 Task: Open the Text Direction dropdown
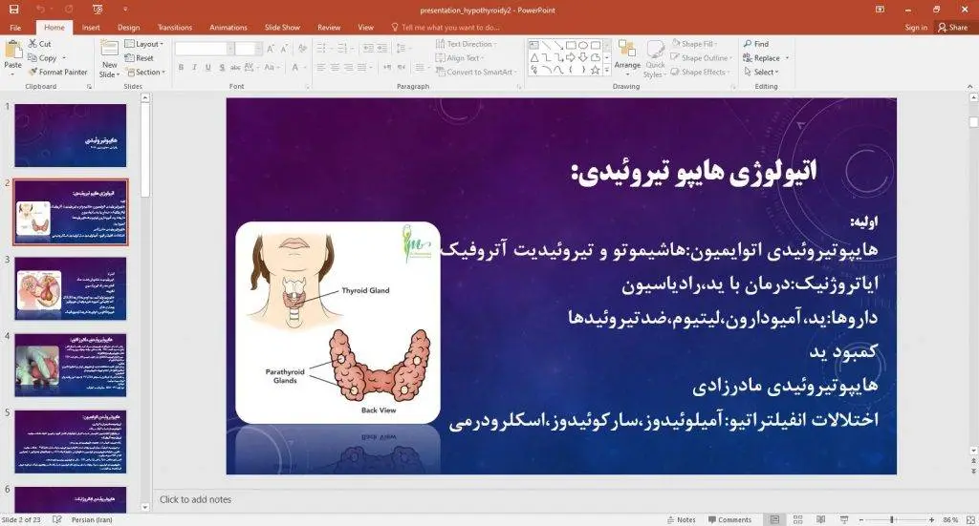tap(466, 44)
